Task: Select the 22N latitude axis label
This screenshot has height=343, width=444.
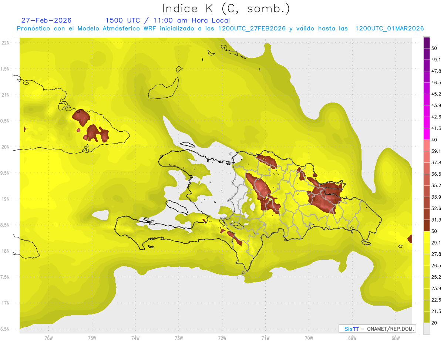Action: (x=6, y=43)
